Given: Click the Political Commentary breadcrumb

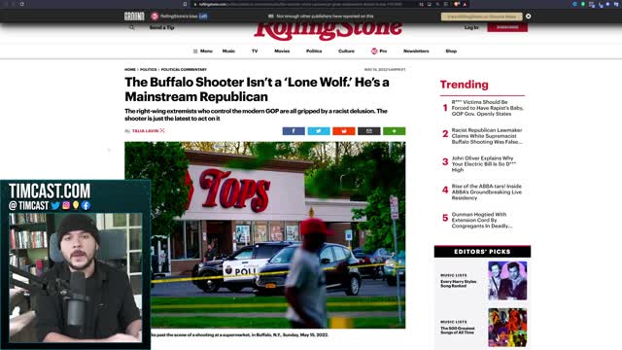Looking at the screenshot, I should point(184,69).
